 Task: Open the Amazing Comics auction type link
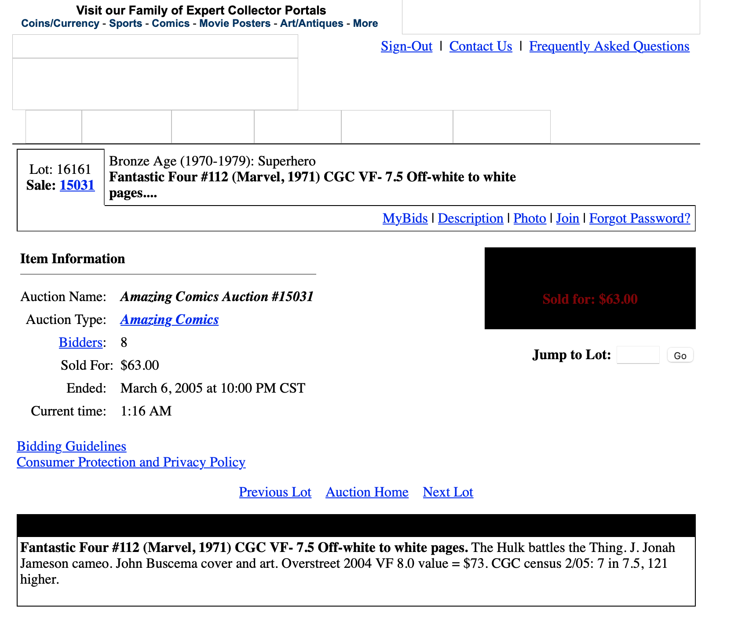pos(169,320)
